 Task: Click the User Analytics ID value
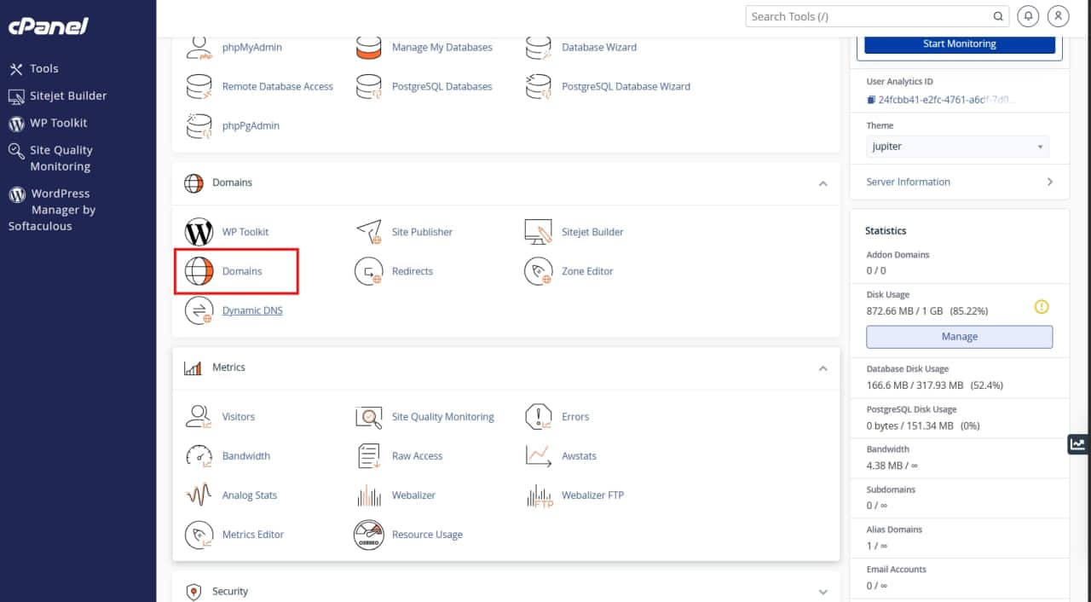pyautogui.click(x=947, y=100)
